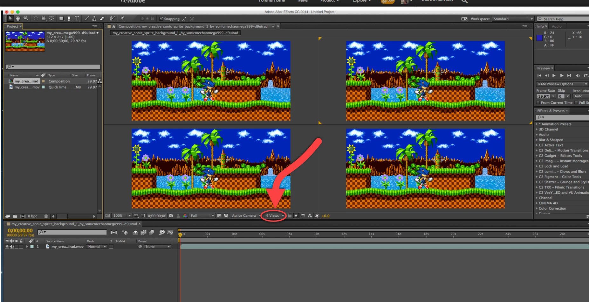Click the Reset Exposure icon
The width and height of the screenshot is (589, 302).
pyautogui.click(x=317, y=215)
